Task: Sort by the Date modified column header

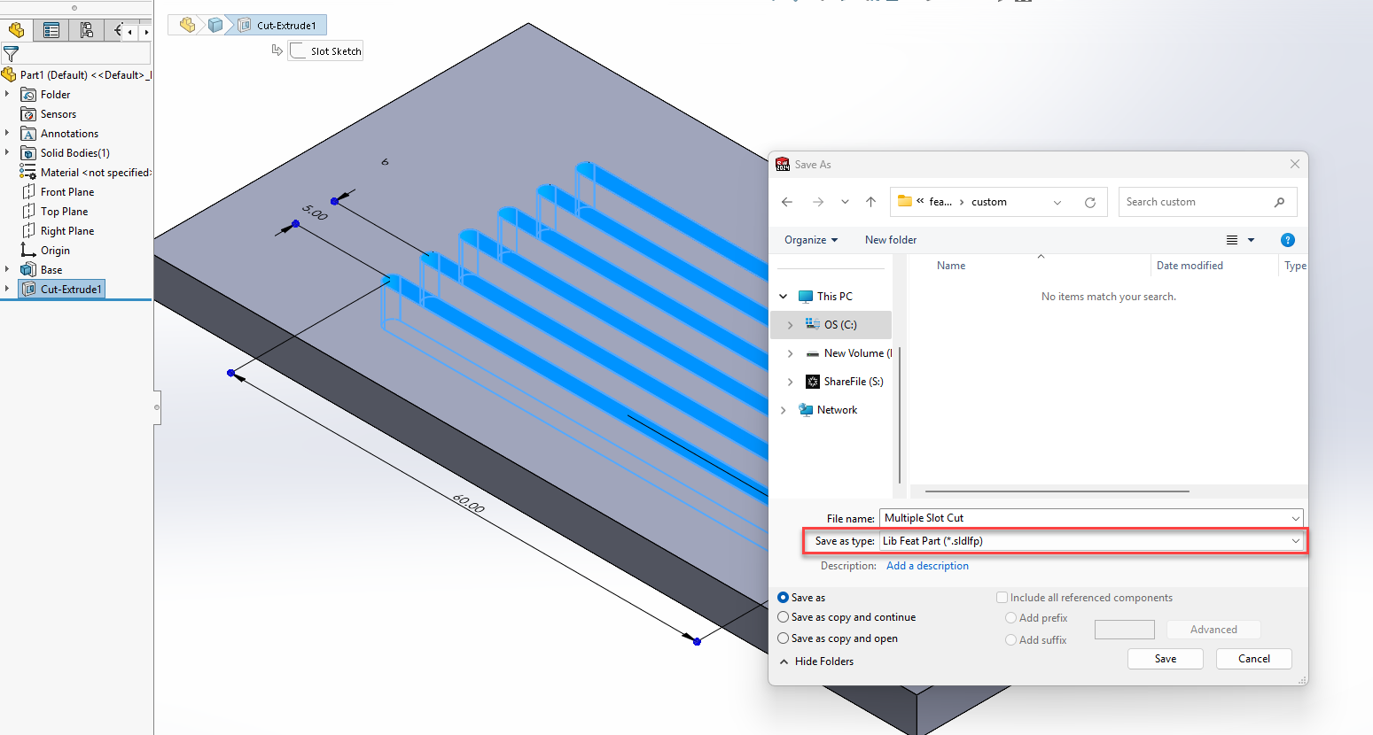Action: pyautogui.click(x=1190, y=266)
